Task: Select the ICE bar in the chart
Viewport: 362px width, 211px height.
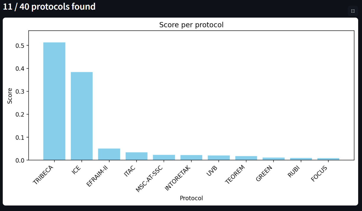Action: (x=81, y=116)
